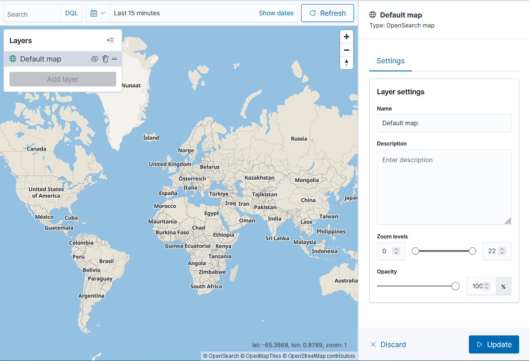This screenshot has width=529, height=361.
Task: Zoom out of the map
Action: click(346, 50)
